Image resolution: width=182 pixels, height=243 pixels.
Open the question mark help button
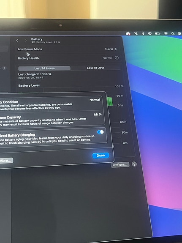click(x=134, y=164)
